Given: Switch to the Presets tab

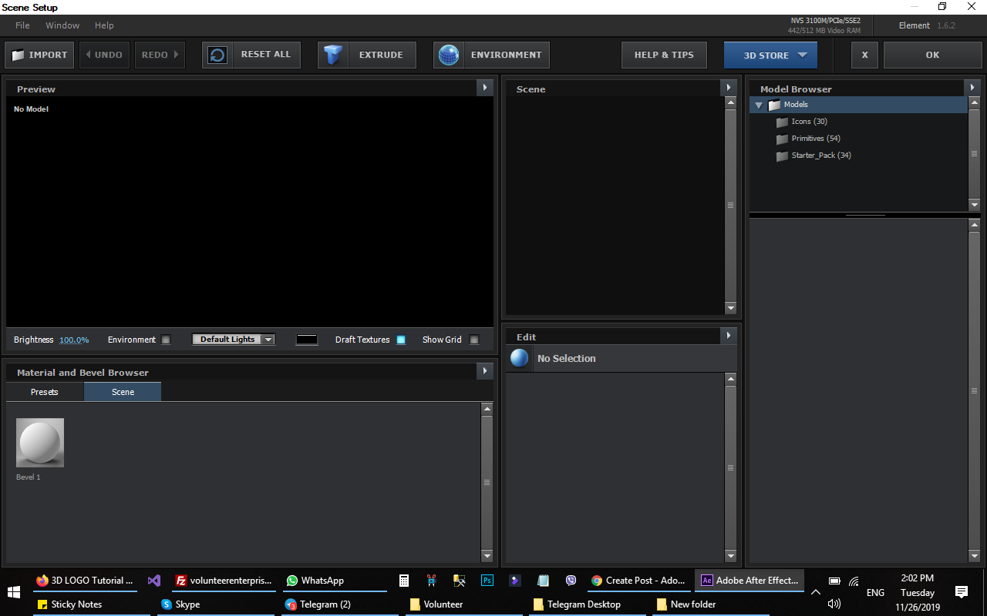Looking at the screenshot, I should (x=44, y=391).
